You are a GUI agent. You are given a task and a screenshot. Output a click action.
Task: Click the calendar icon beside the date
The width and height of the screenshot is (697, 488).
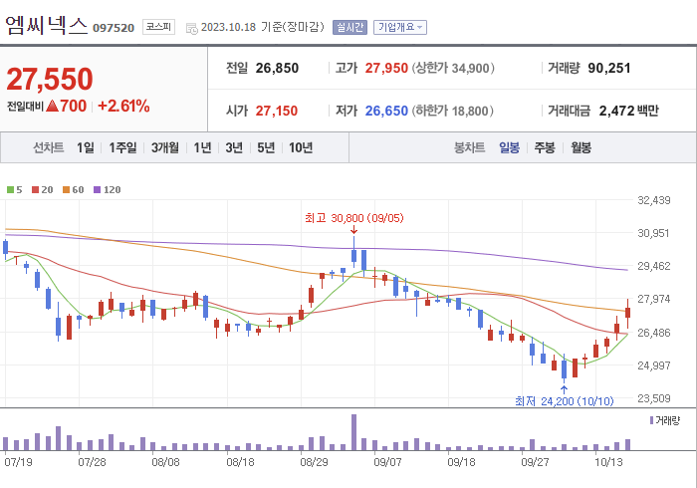coord(191,29)
